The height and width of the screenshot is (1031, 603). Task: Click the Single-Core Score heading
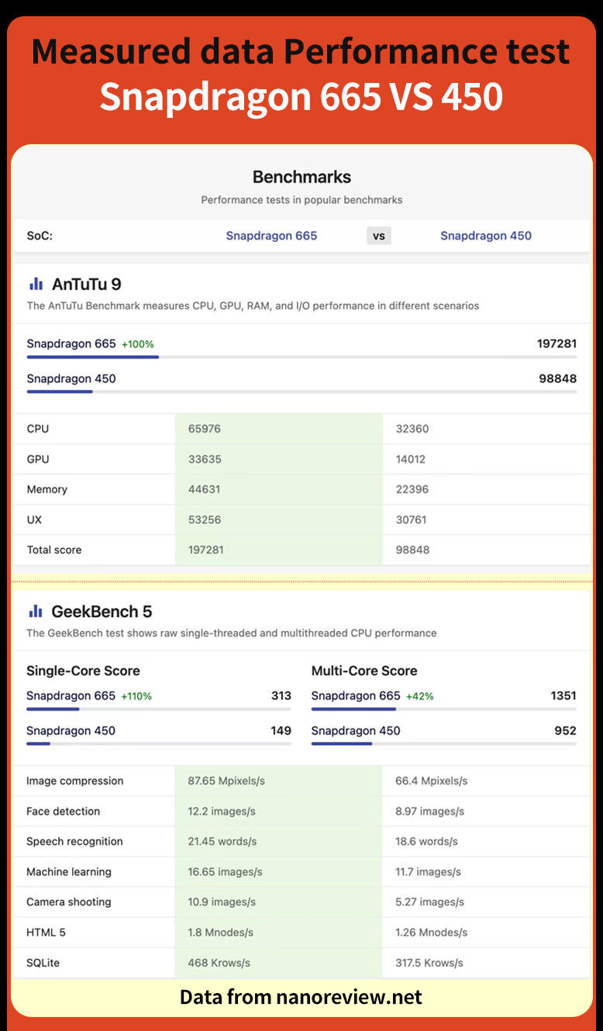click(83, 671)
